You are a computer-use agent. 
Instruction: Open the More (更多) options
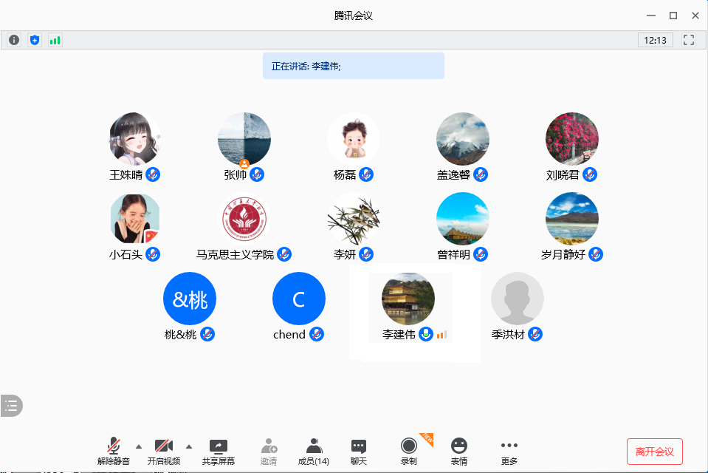(509, 451)
